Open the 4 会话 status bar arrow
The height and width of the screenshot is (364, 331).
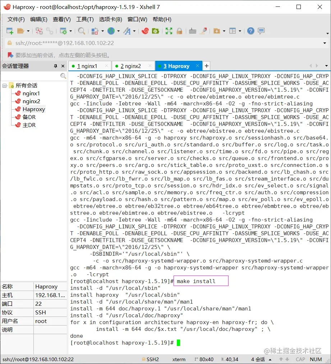(270, 359)
